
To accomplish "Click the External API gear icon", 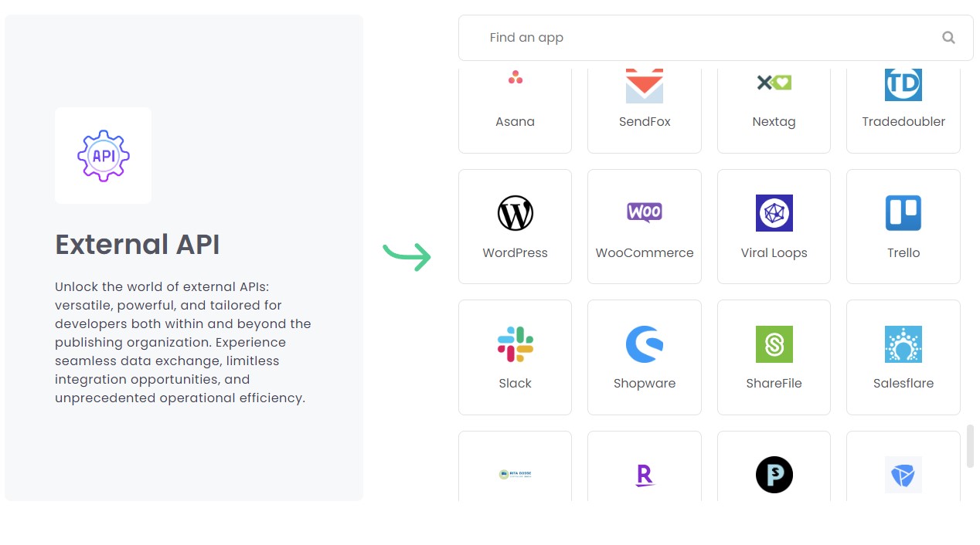I will tap(104, 156).
